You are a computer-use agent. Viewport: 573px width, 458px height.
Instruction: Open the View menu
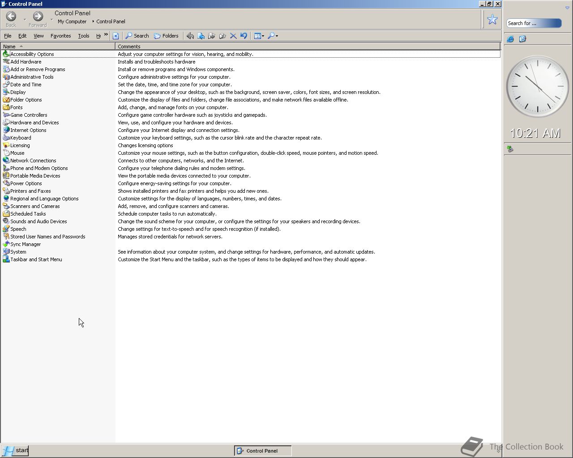click(x=38, y=36)
